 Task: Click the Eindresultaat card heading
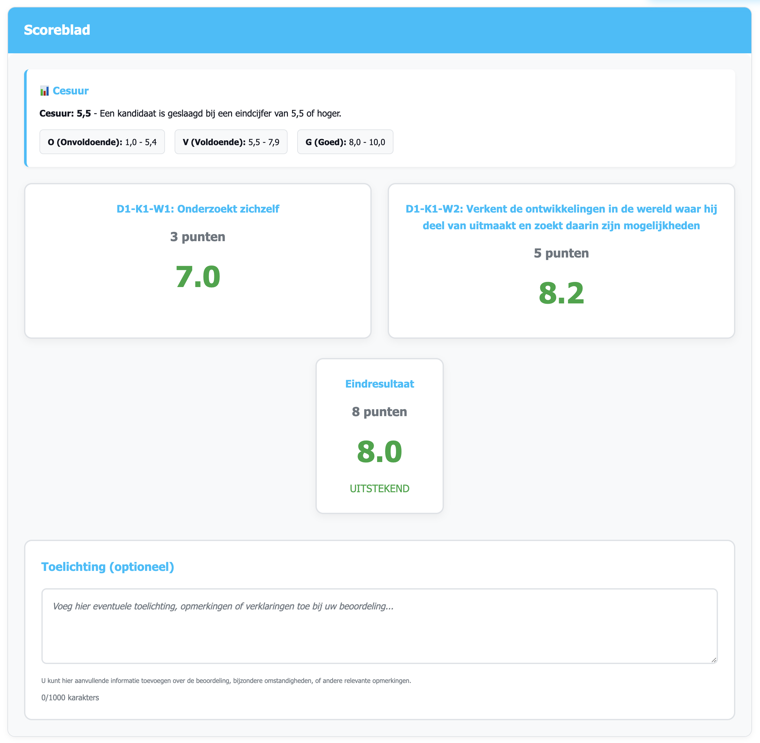click(x=379, y=384)
